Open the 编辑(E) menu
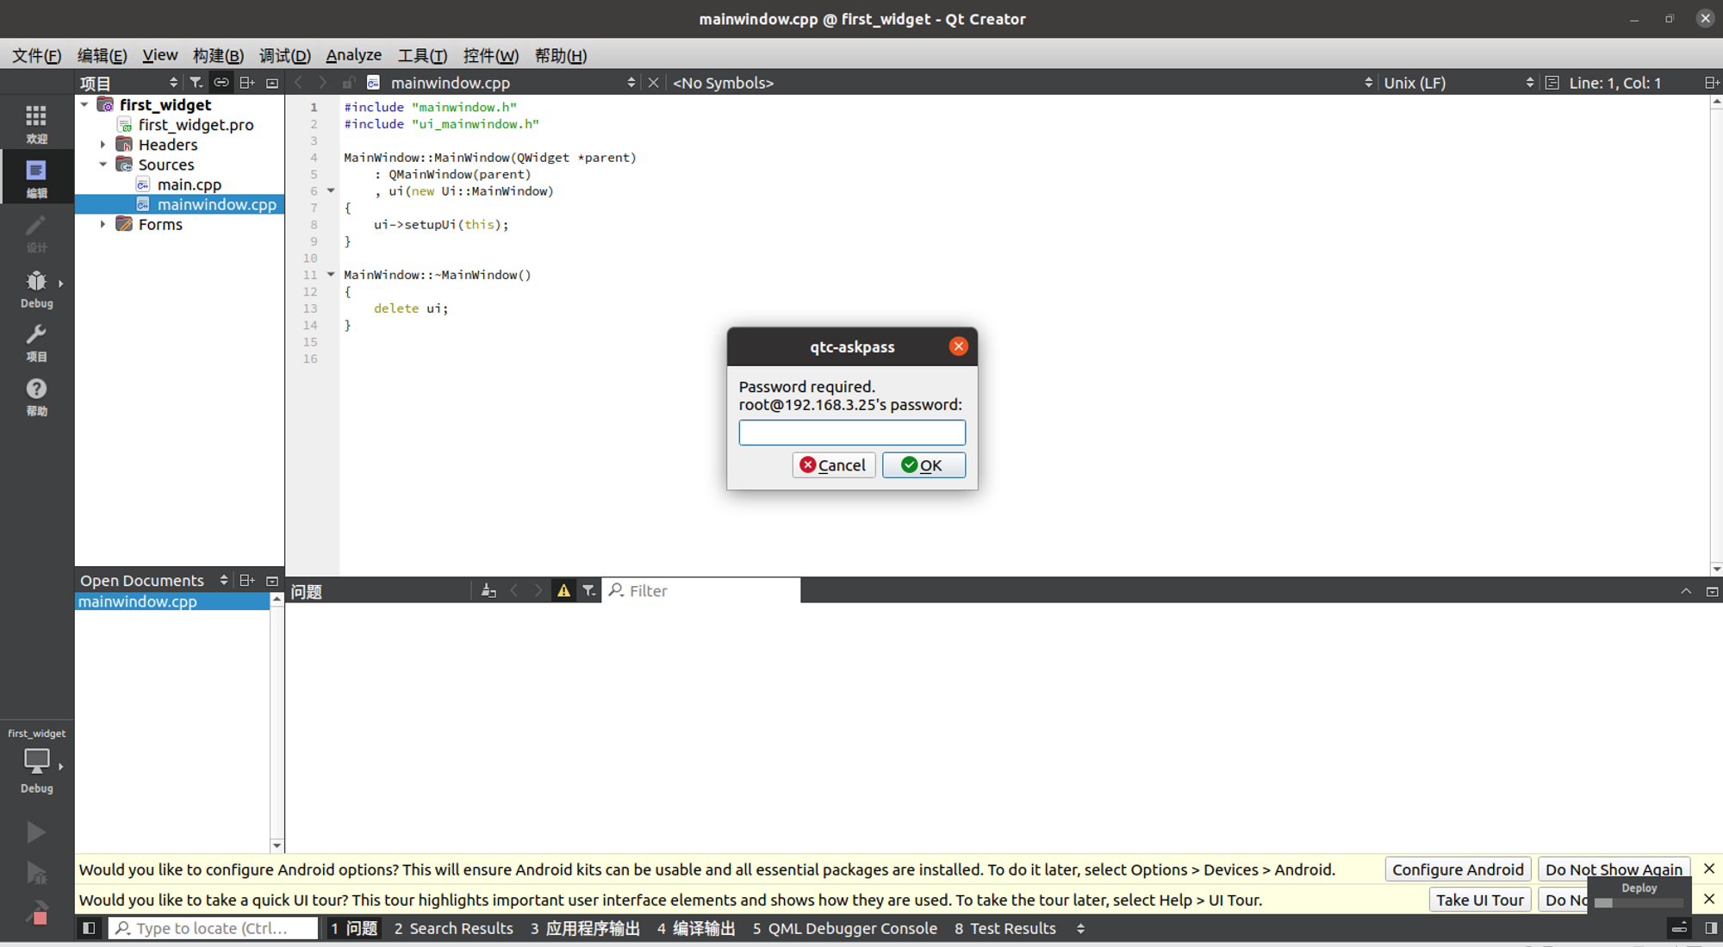The height and width of the screenshot is (947, 1723). click(102, 55)
